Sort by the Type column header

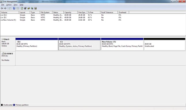(35, 12)
